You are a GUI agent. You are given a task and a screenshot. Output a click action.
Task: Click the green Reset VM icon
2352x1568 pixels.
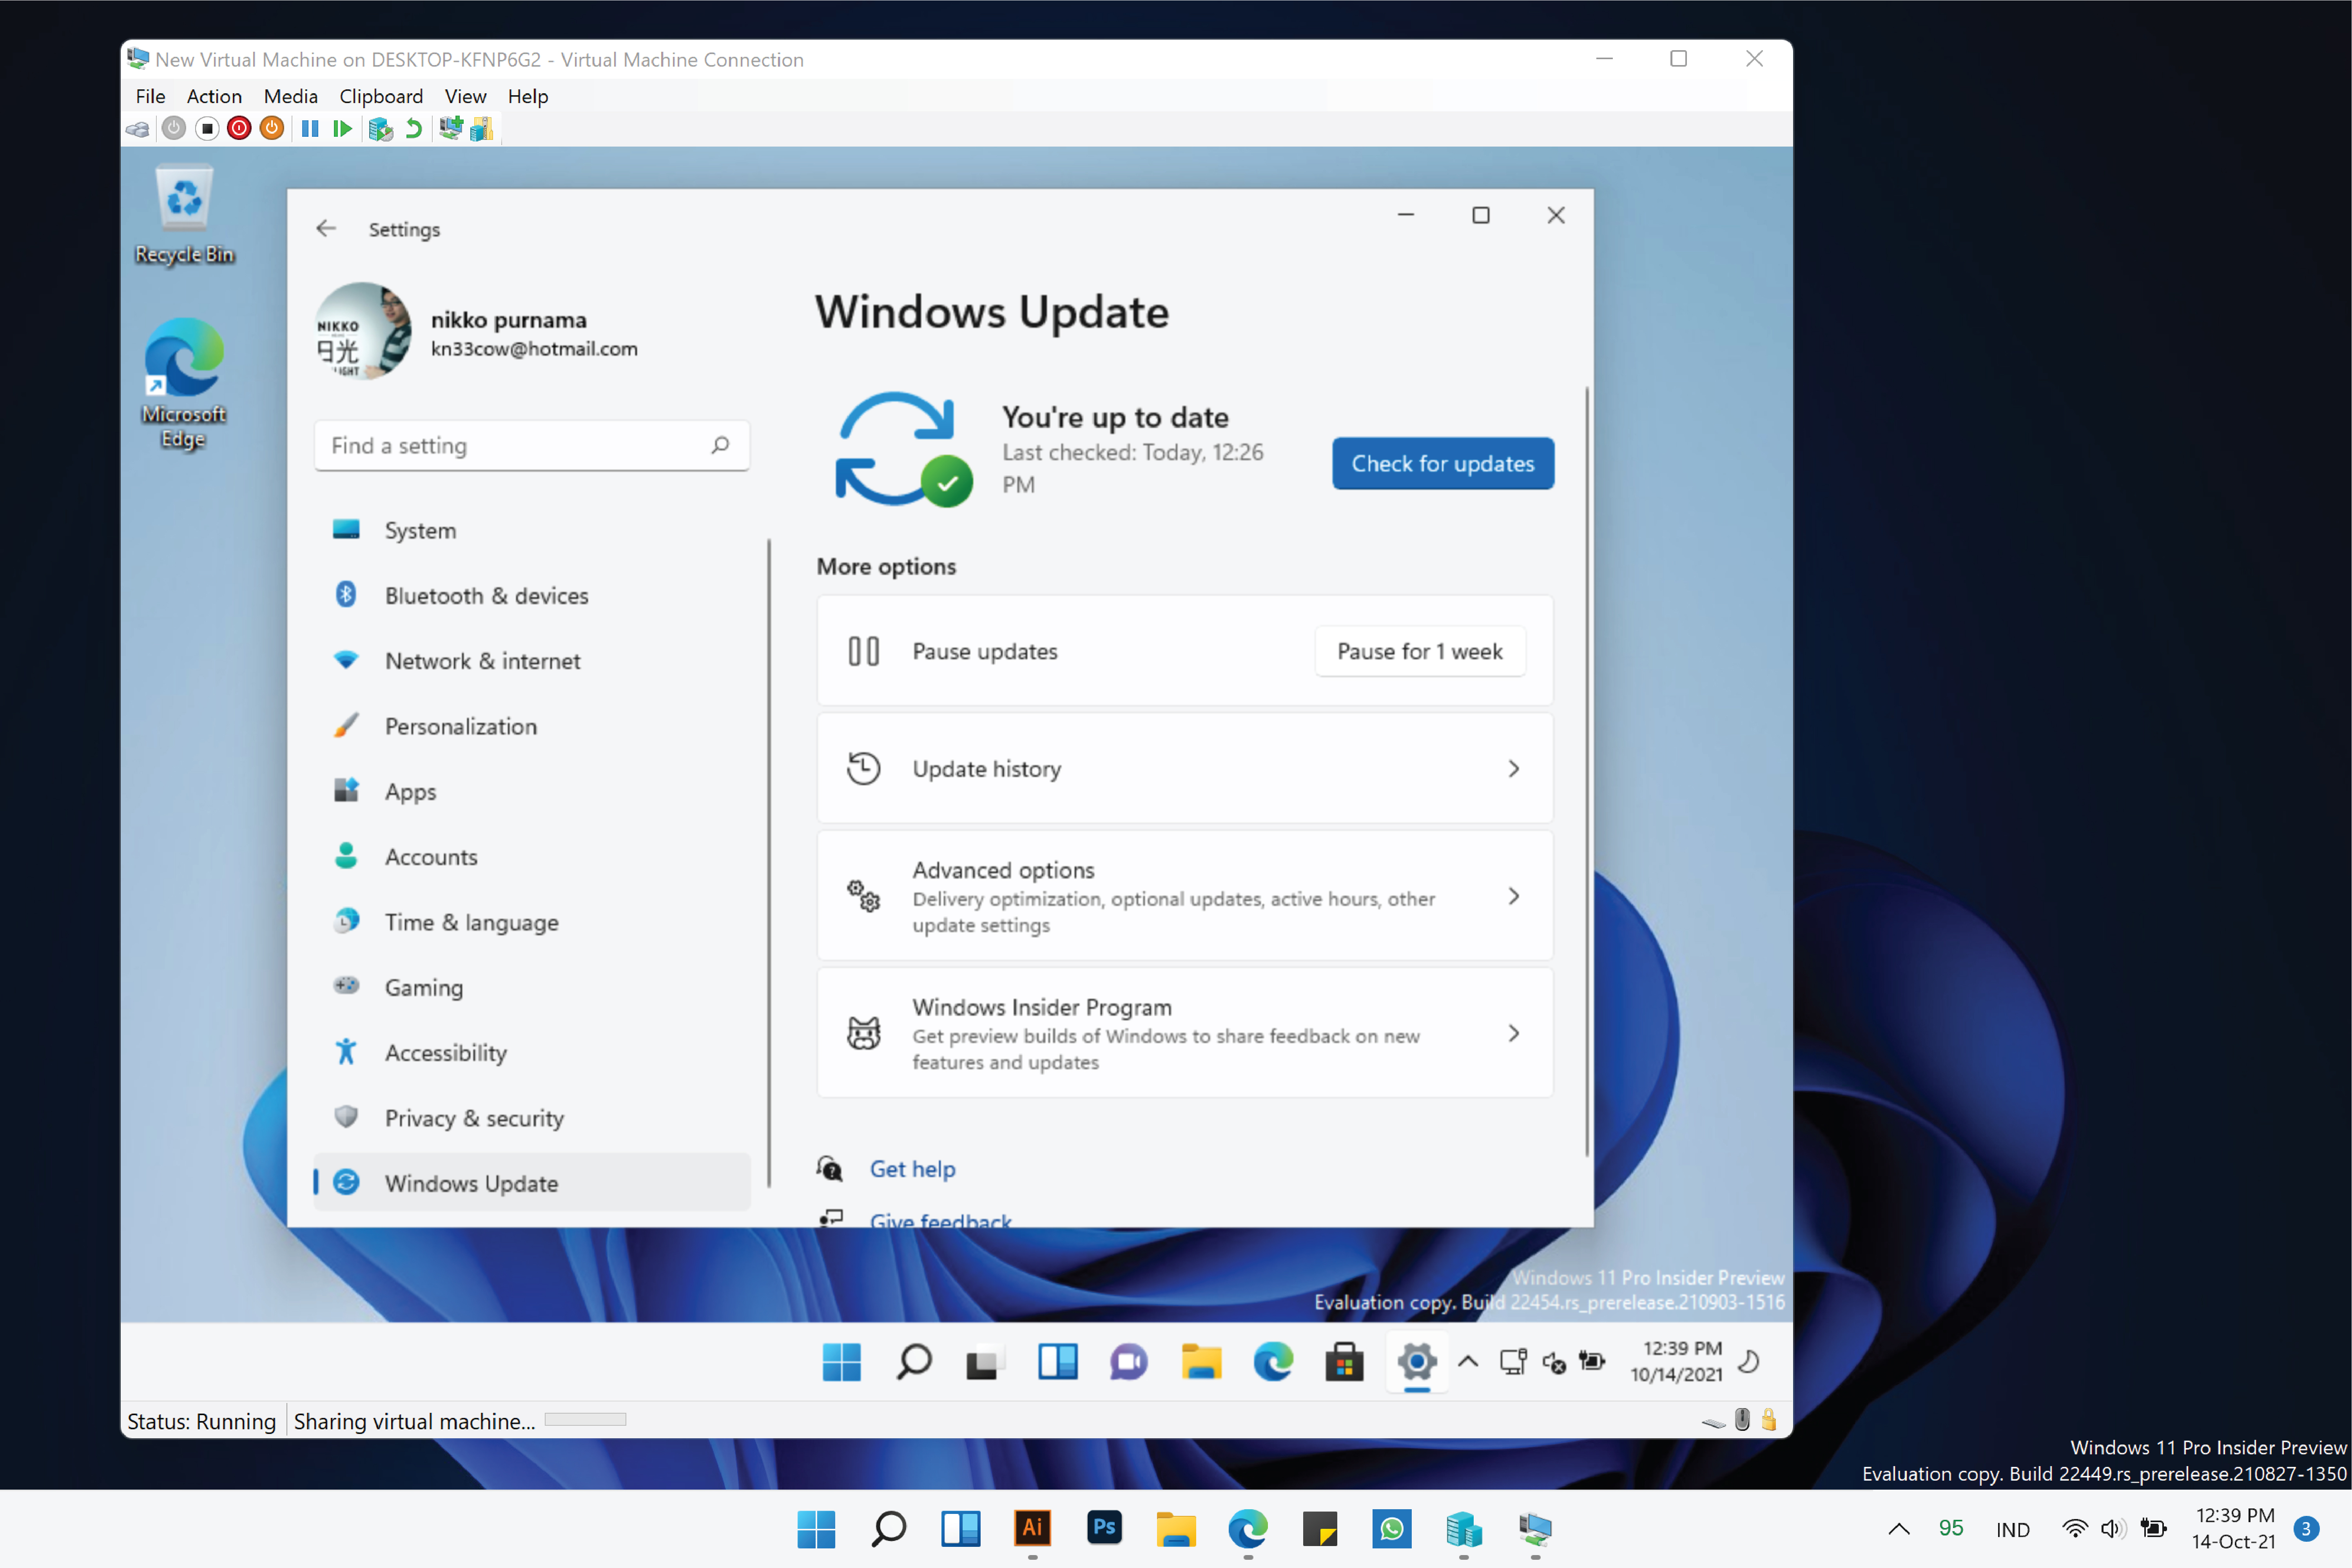[x=342, y=129]
